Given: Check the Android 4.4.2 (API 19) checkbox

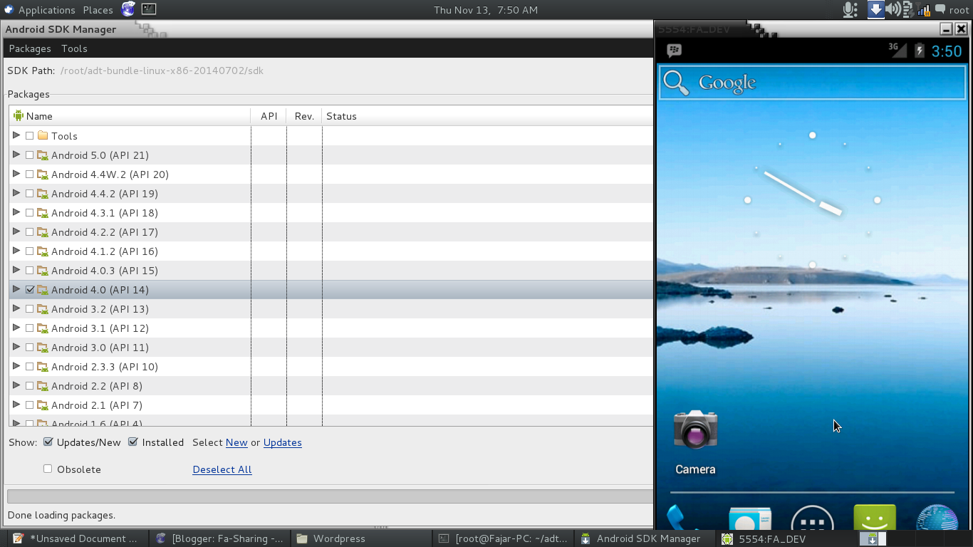Looking at the screenshot, I should click(x=29, y=193).
